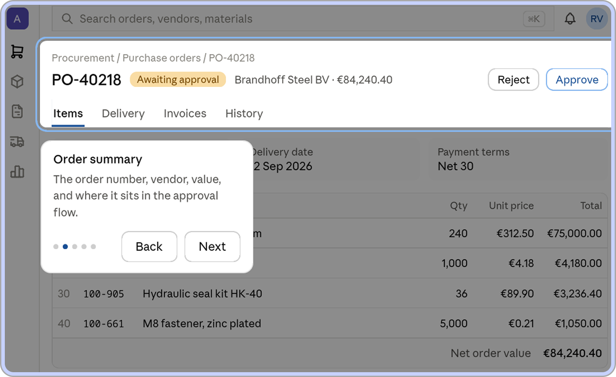
Task: Click the 'Unit price' column header
Action: [x=511, y=206]
